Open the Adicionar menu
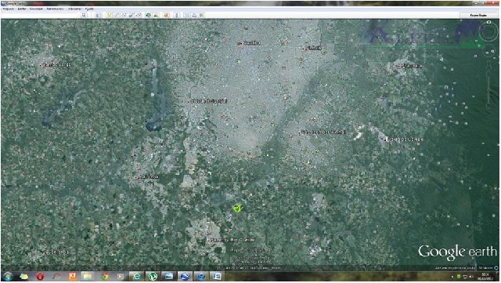Image resolution: width=501 pixels, height=283 pixels. (74, 9)
